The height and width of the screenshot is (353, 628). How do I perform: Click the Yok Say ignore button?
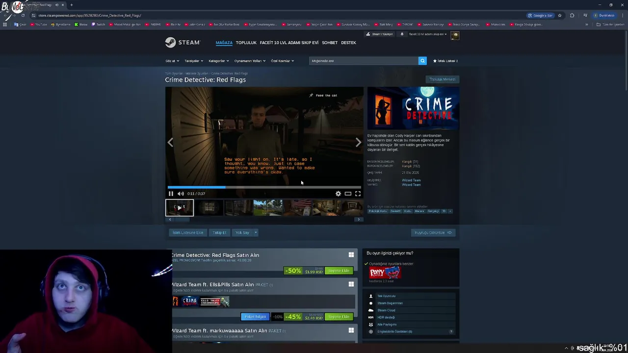[x=242, y=232]
